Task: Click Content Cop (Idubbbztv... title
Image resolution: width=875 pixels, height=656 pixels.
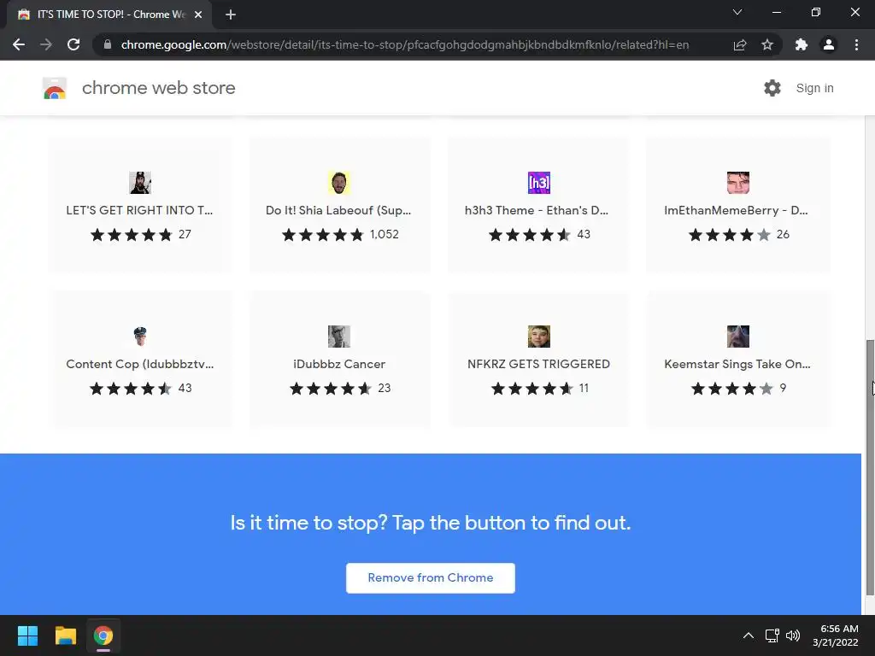Action: click(140, 364)
